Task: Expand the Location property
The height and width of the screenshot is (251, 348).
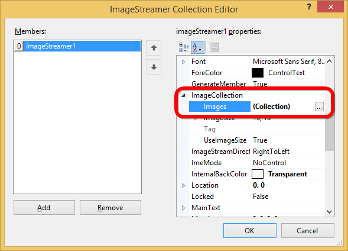Action: point(183,185)
